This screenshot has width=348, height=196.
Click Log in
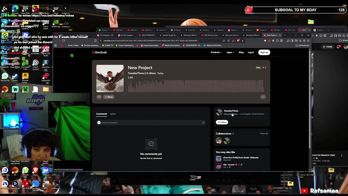[251, 52]
